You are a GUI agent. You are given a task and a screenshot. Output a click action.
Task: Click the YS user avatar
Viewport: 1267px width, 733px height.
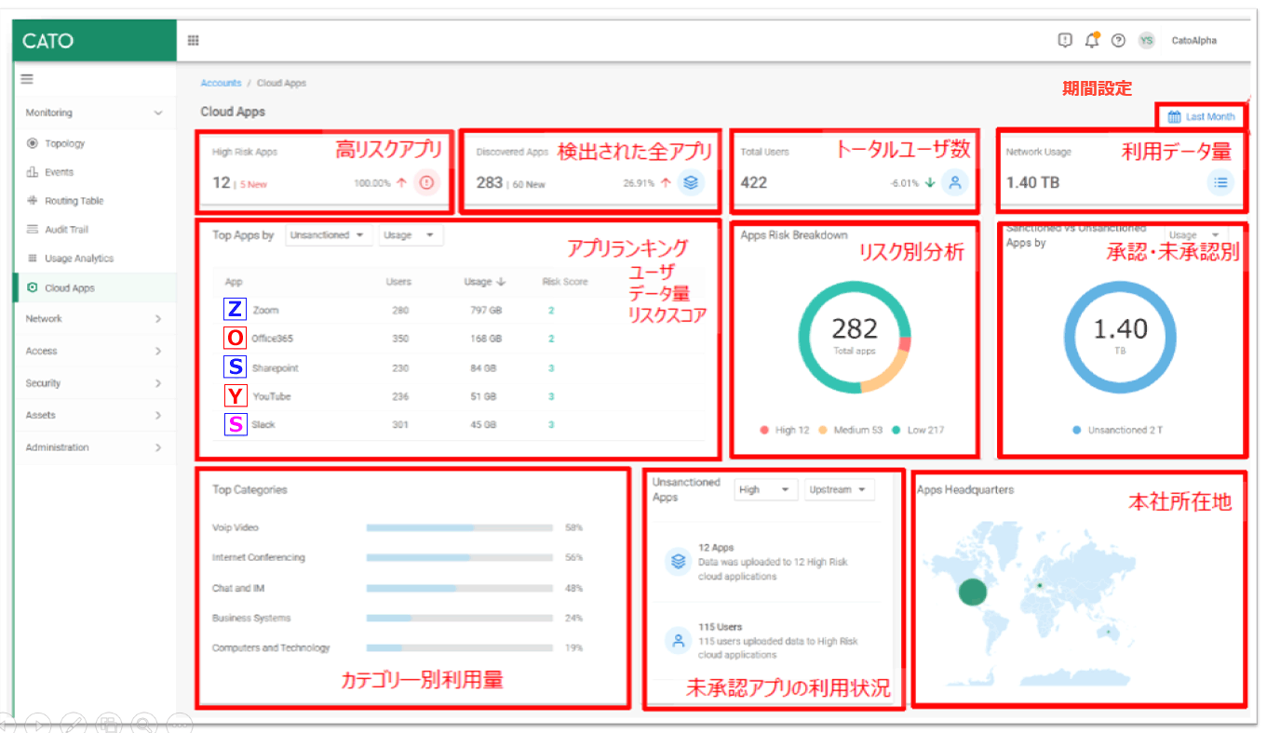pyautogui.click(x=1146, y=40)
